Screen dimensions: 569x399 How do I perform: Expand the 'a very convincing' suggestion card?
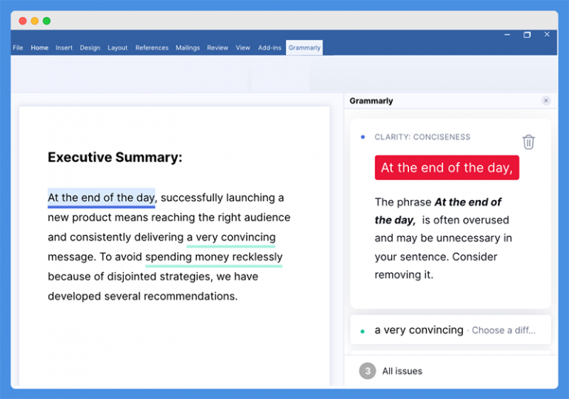(x=450, y=329)
